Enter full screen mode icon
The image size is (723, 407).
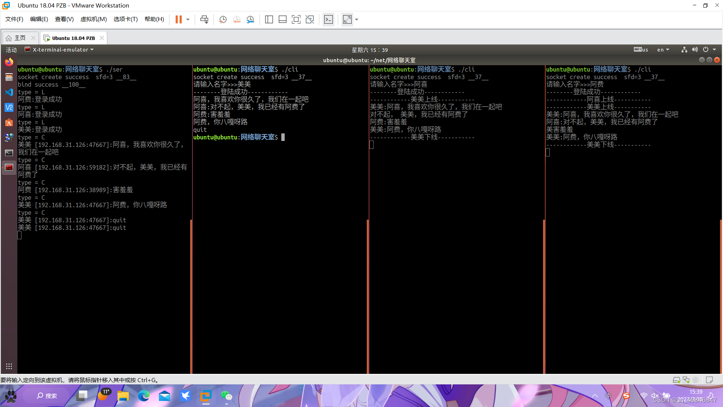point(296,19)
